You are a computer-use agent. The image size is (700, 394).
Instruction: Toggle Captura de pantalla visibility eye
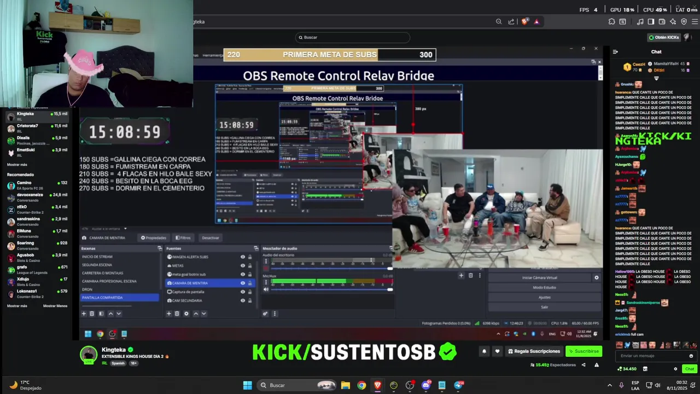(243, 292)
